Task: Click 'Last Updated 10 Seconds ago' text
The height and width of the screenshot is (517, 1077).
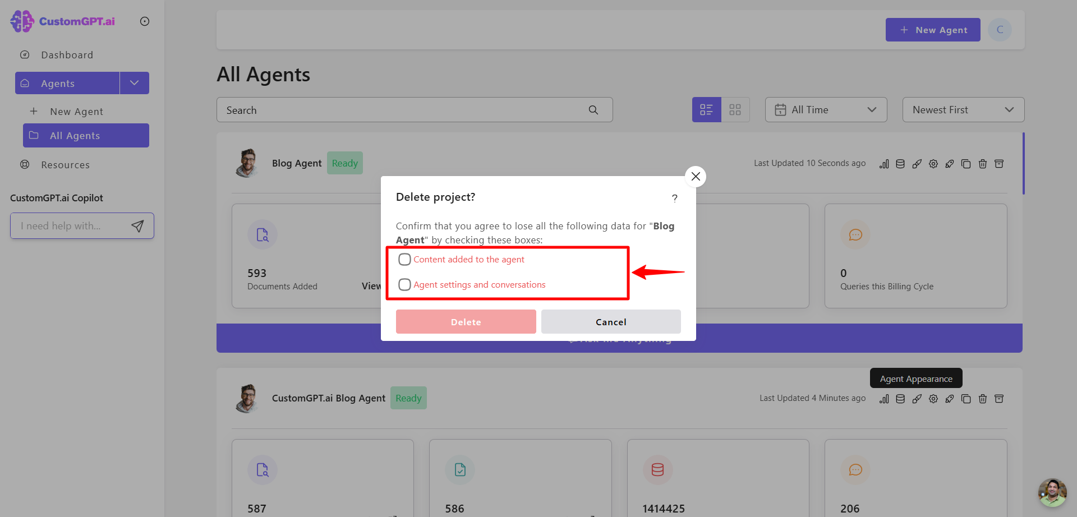Action: (809, 163)
